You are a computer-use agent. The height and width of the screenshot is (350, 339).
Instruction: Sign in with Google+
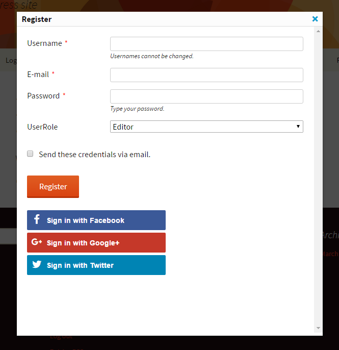[96, 243]
